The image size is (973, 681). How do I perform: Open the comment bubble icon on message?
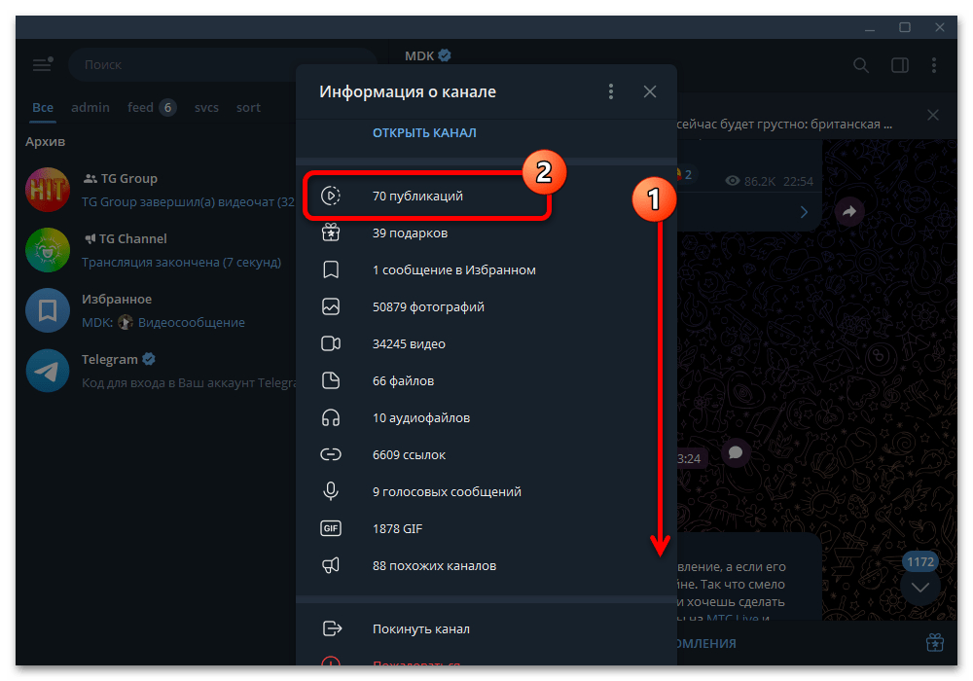click(736, 452)
